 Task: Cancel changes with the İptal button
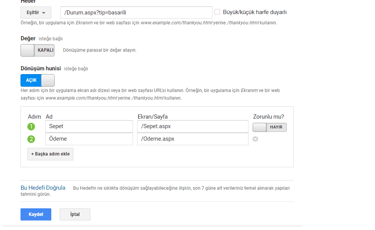[75, 214]
